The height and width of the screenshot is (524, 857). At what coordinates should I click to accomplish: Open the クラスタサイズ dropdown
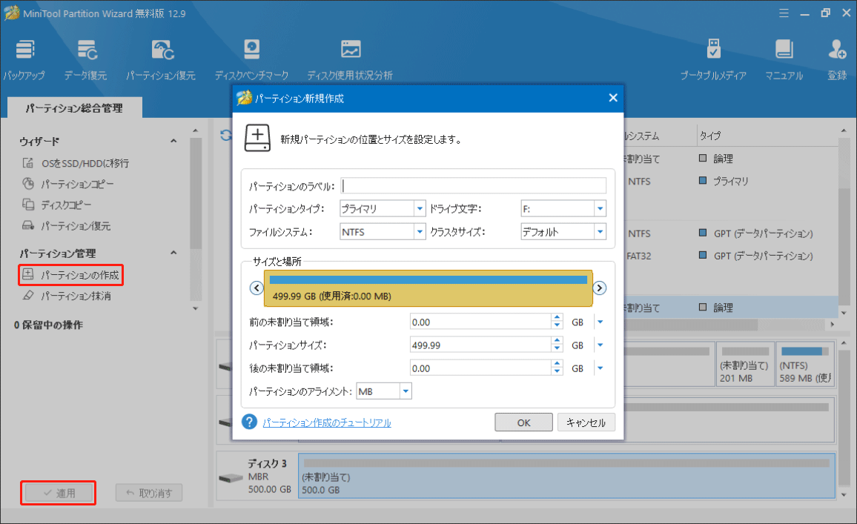tap(600, 232)
